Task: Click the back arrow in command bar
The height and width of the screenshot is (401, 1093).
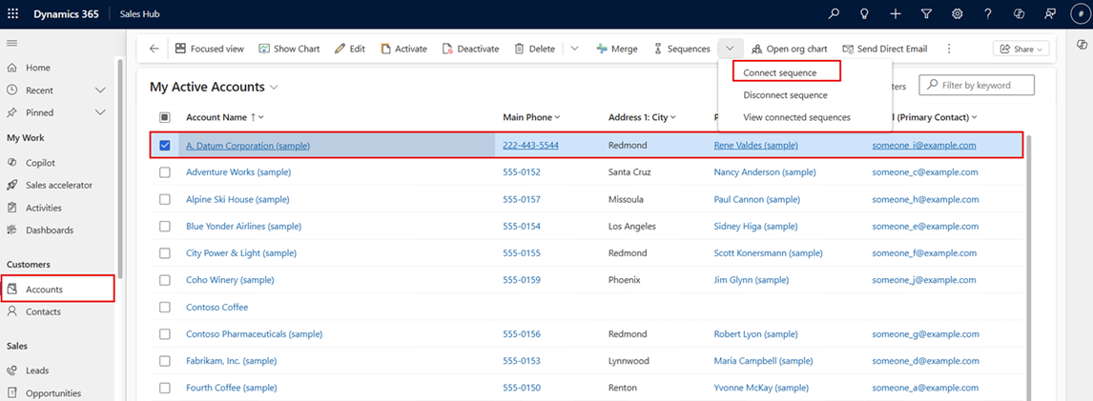Action: tap(155, 49)
